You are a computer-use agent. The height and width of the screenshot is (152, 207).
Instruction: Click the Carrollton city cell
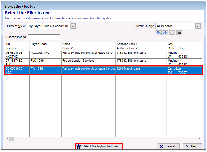click(x=174, y=68)
